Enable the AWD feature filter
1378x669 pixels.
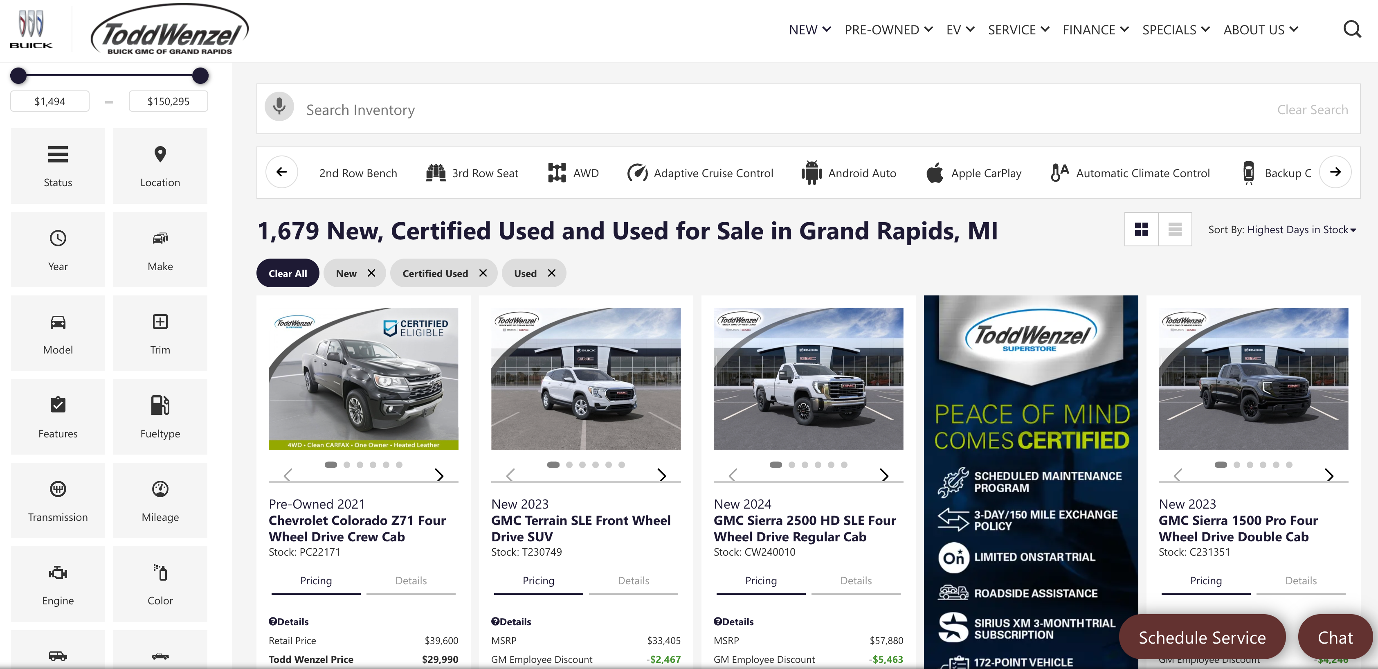pos(573,172)
